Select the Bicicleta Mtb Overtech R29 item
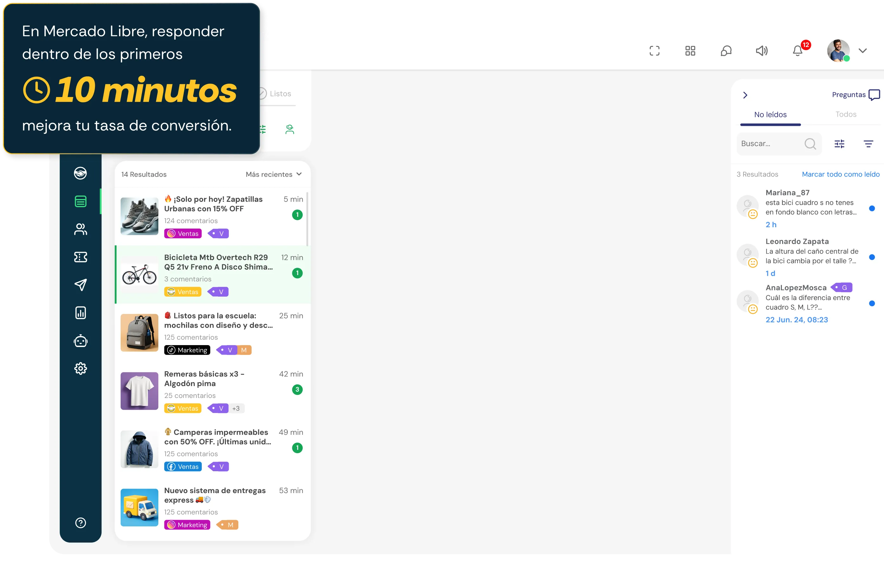Image resolution: width=884 pixels, height=585 pixels. point(213,274)
